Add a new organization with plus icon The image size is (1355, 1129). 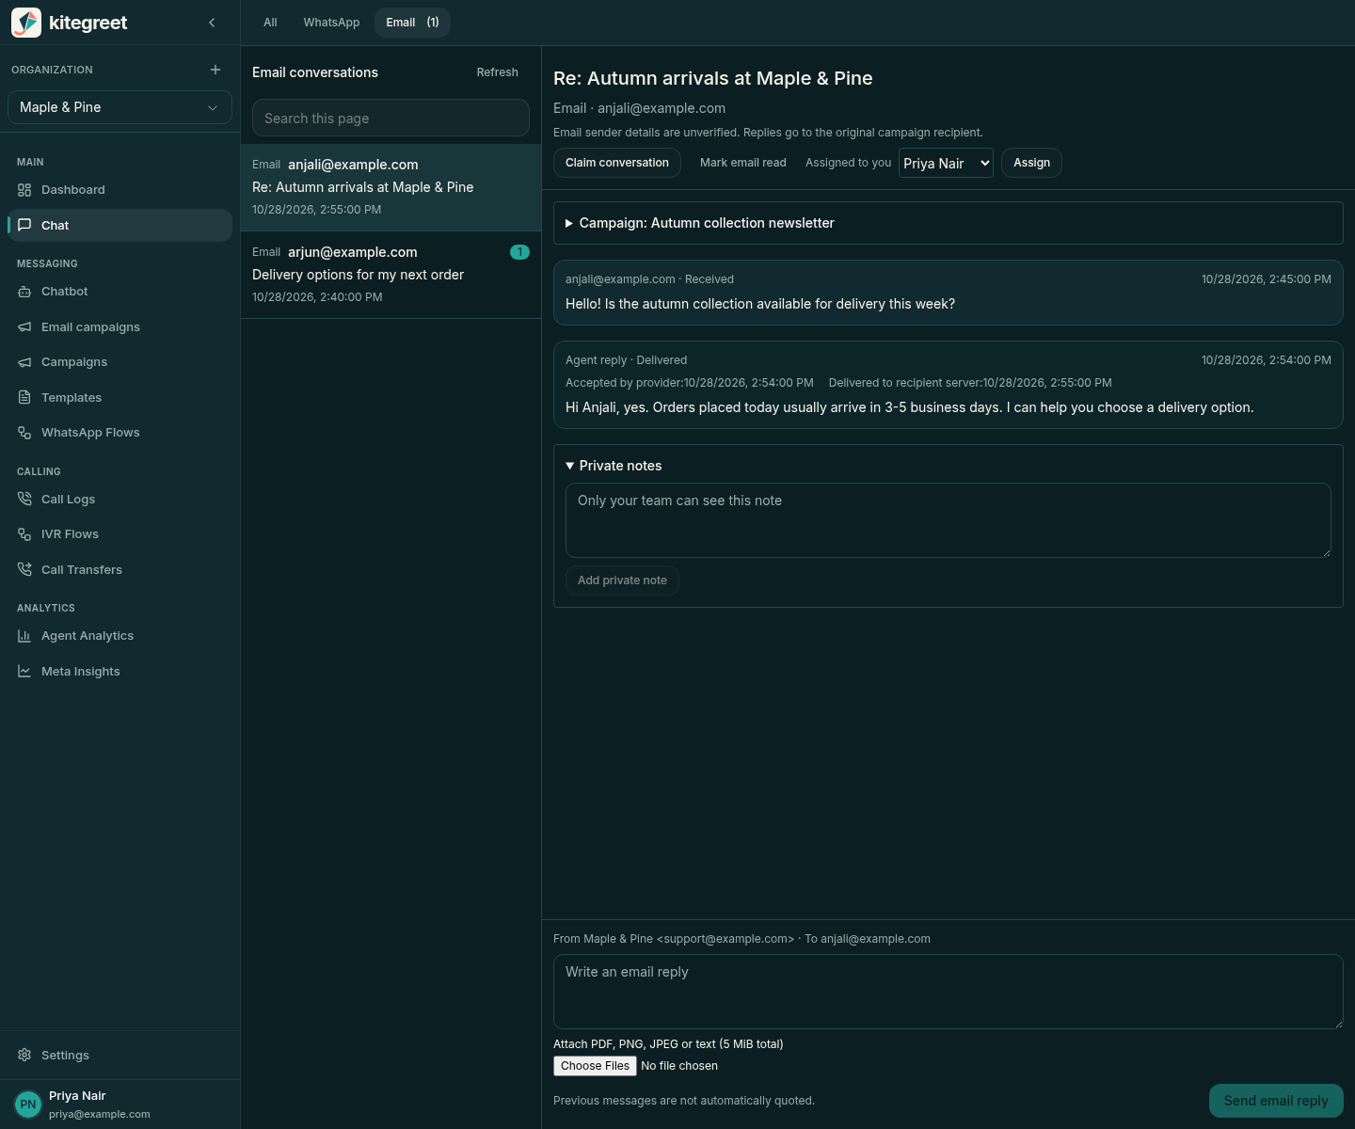[x=215, y=70]
